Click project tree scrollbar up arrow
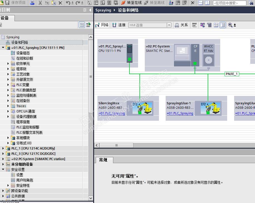The width and height of the screenshot is (255, 203). pyautogui.click(x=91, y=37)
